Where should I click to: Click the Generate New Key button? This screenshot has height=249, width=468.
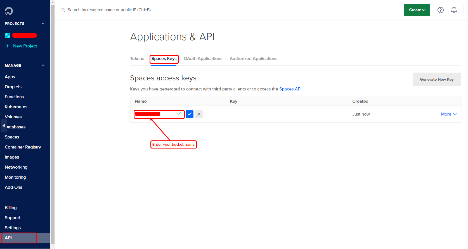click(x=436, y=79)
